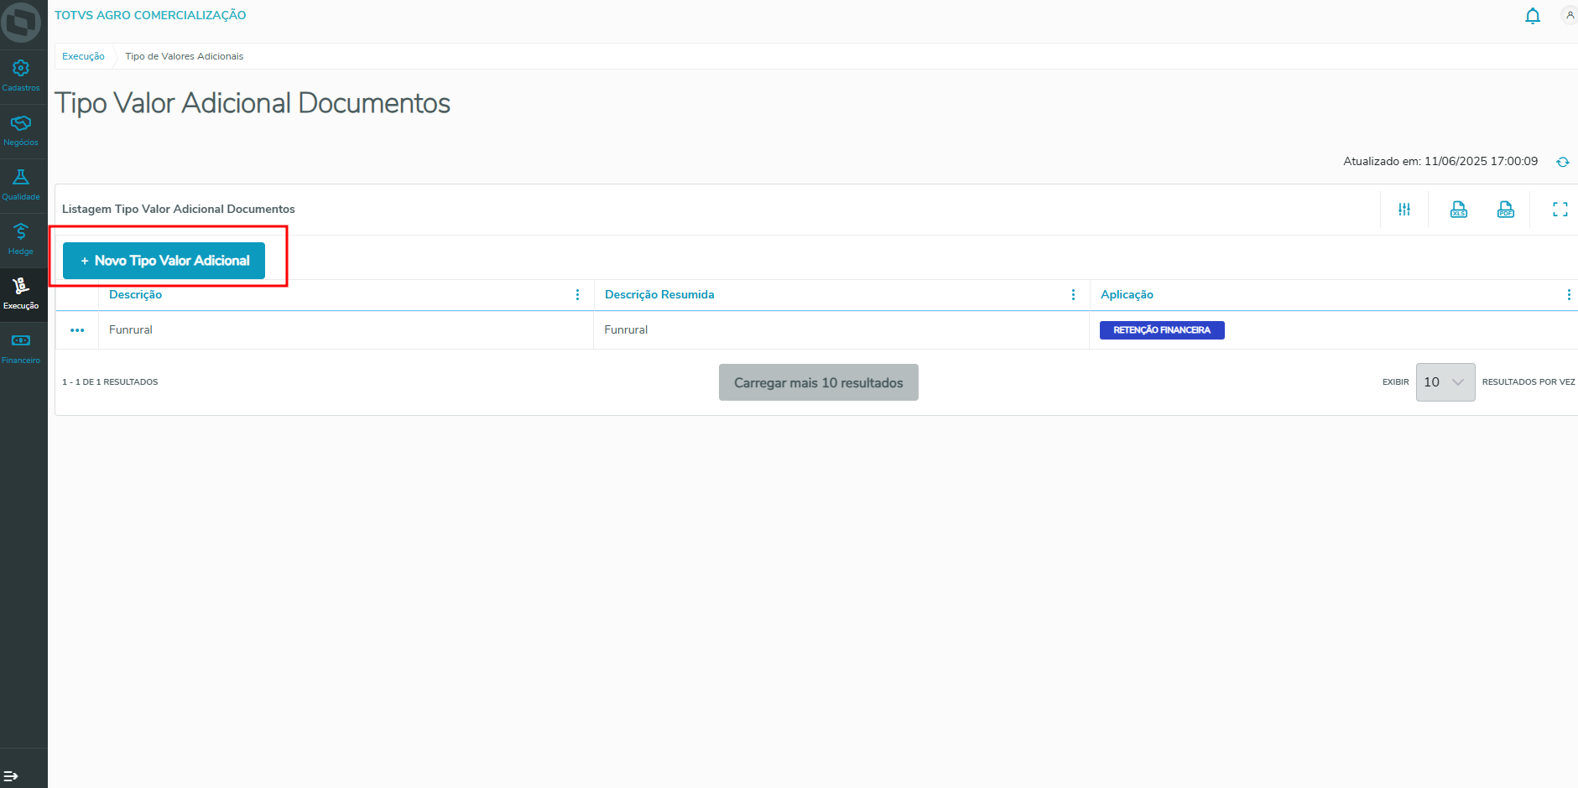
Task: Sort by Descrição Resumida column header
Action: (659, 295)
